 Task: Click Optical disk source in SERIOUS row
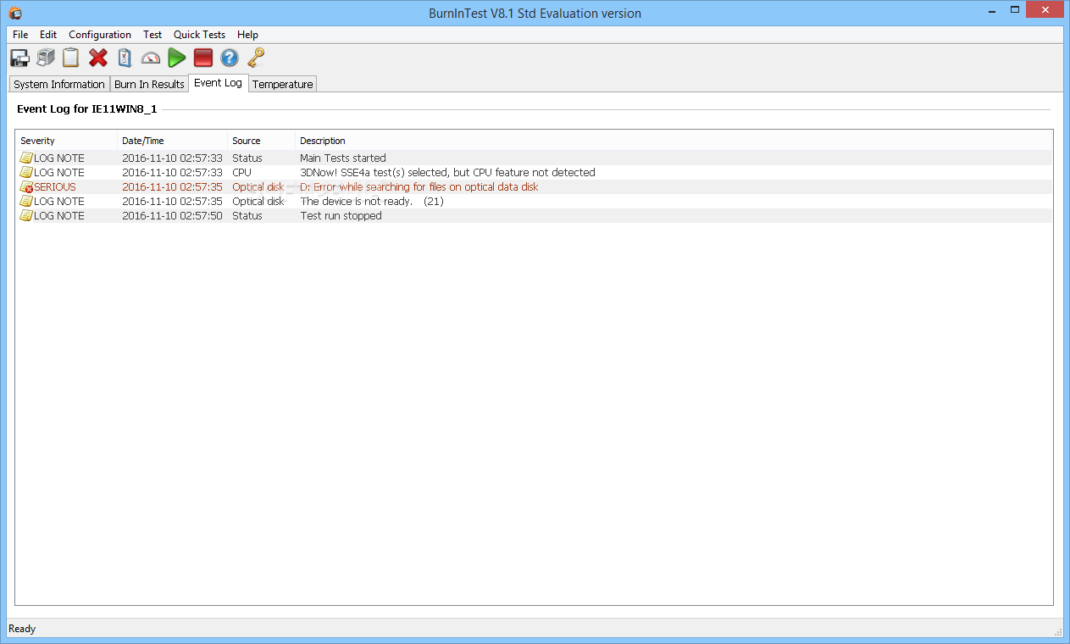coord(258,187)
